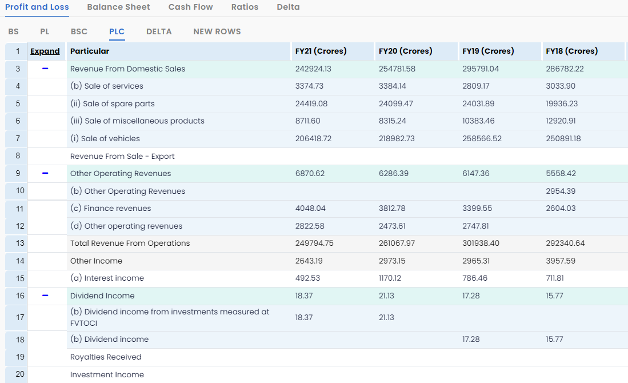The width and height of the screenshot is (628, 383).
Task: Switch to the BS sub-tab
Action: 13,31
